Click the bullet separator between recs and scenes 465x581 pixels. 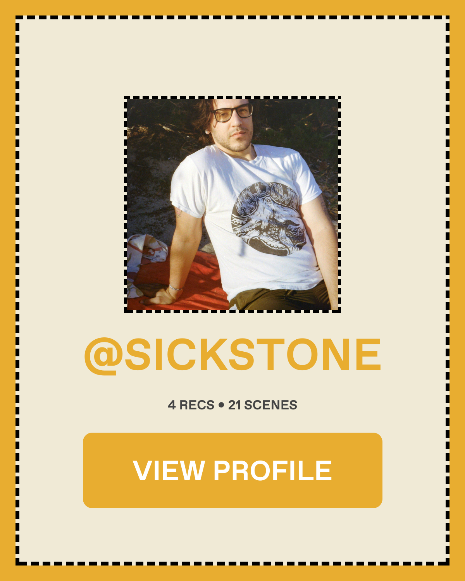click(x=221, y=405)
